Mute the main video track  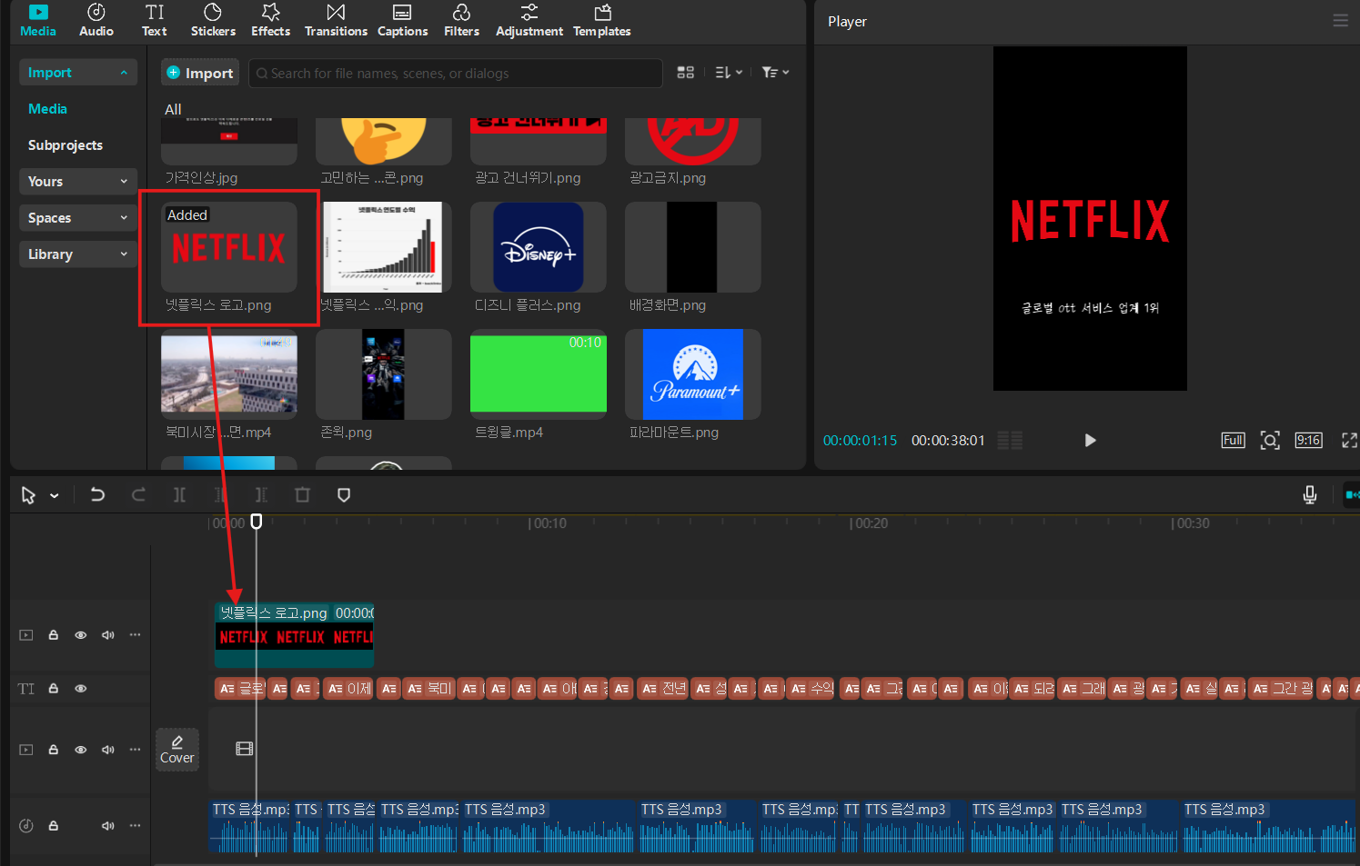[x=108, y=750]
